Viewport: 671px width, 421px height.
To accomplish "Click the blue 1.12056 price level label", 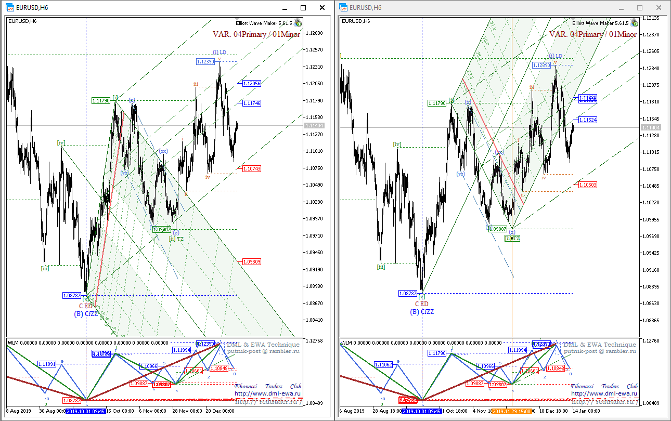I will point(252,83).
